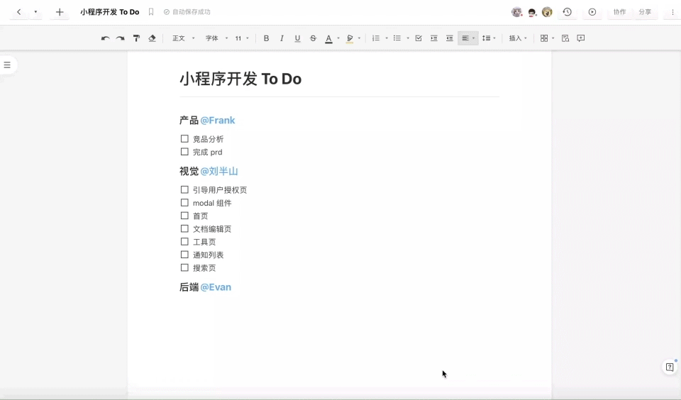Screen dimensions: 681x400
Task: Click the 小程序开发 To Do page heading
Action: [x=240, y=79]
